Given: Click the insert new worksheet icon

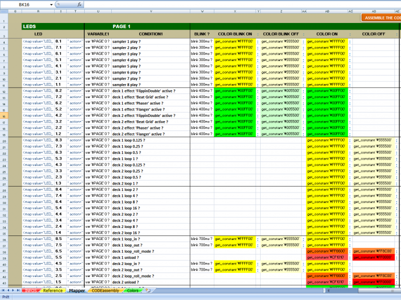Looking at the screenshot, I should (x=148, y=290).
